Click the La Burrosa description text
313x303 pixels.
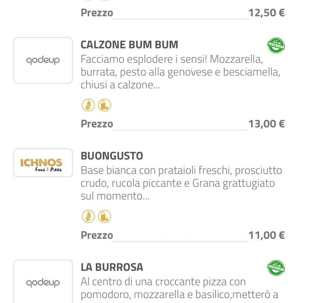tap(177, 288)
